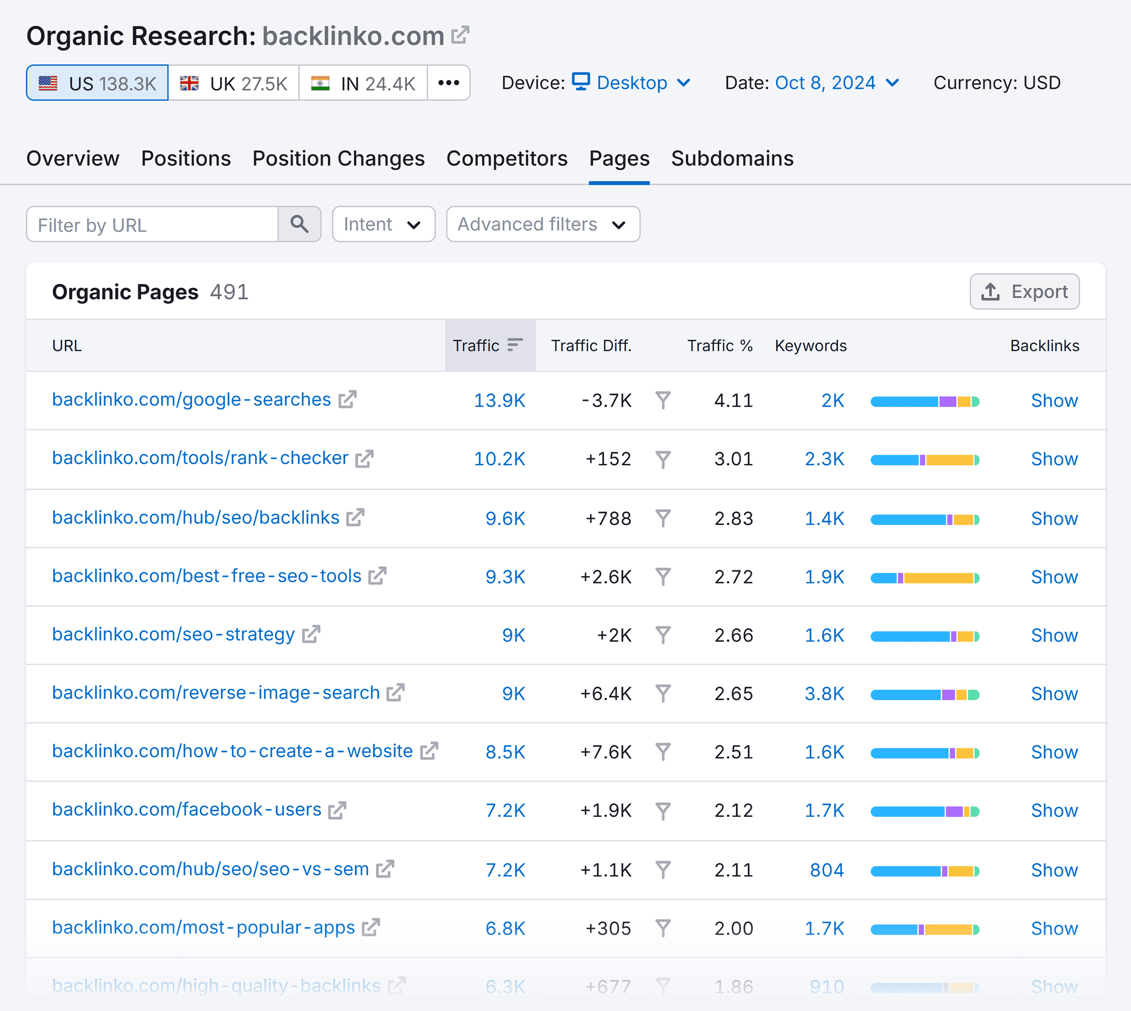Viewport: 1131px width, 1011px height.
Task: Expand the Advanced filters dropdown
Action: click(543, 224)
